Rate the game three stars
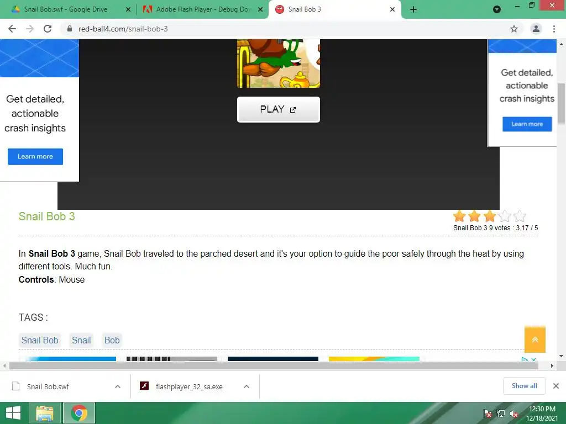 tap(490, 216)
